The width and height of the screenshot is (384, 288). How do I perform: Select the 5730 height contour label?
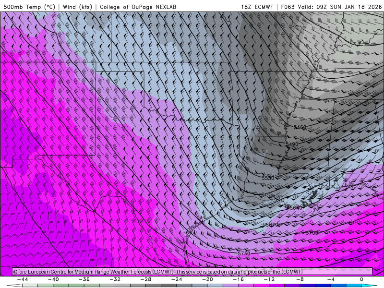[244, 253]
